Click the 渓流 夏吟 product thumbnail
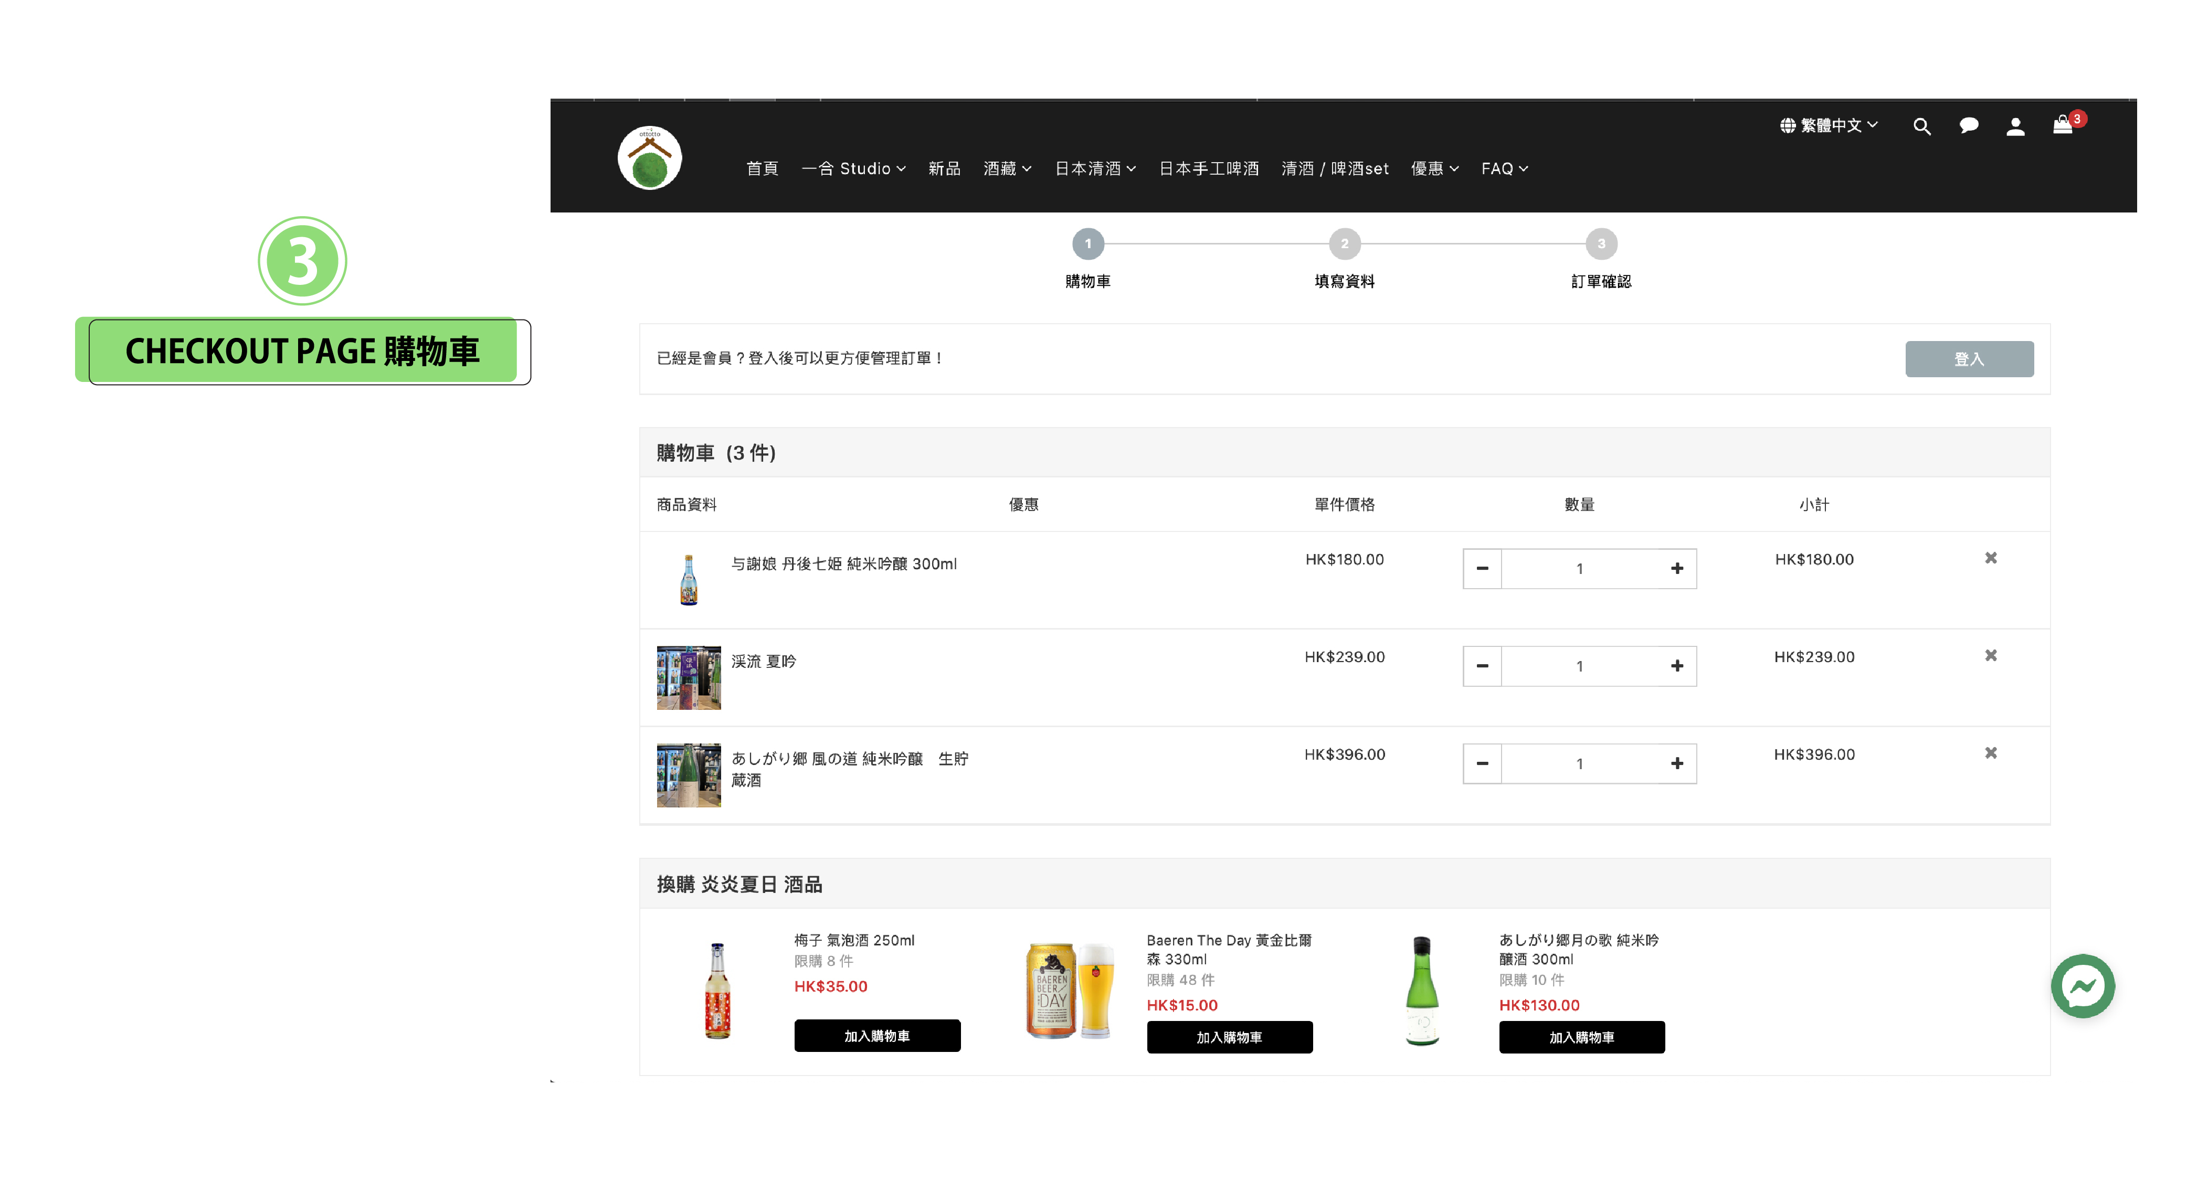This screenshot has height=1181, width=2187. pos(689,678)
